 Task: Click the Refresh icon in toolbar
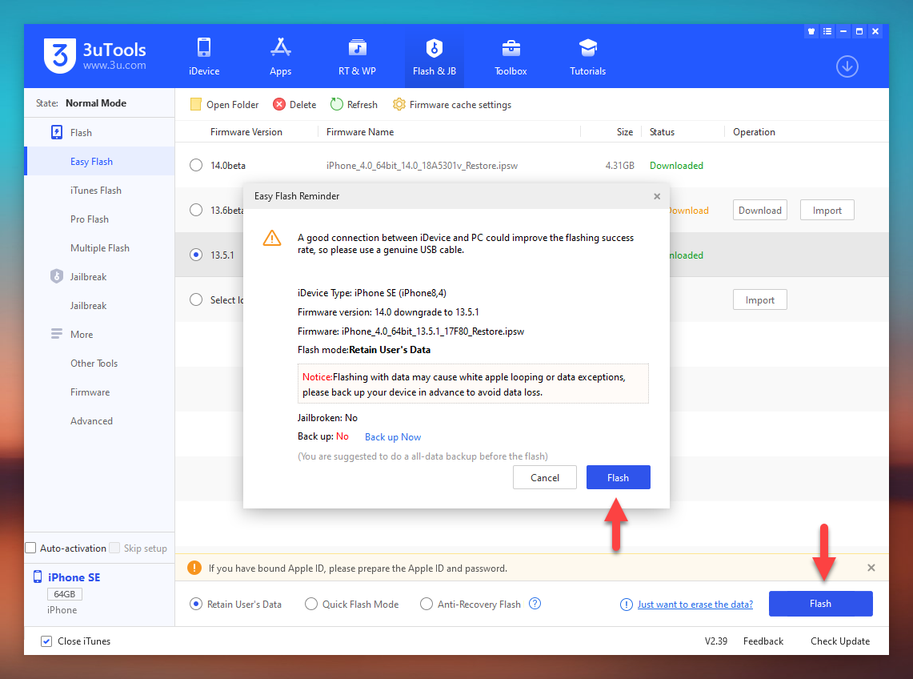[x=337, y=105]
